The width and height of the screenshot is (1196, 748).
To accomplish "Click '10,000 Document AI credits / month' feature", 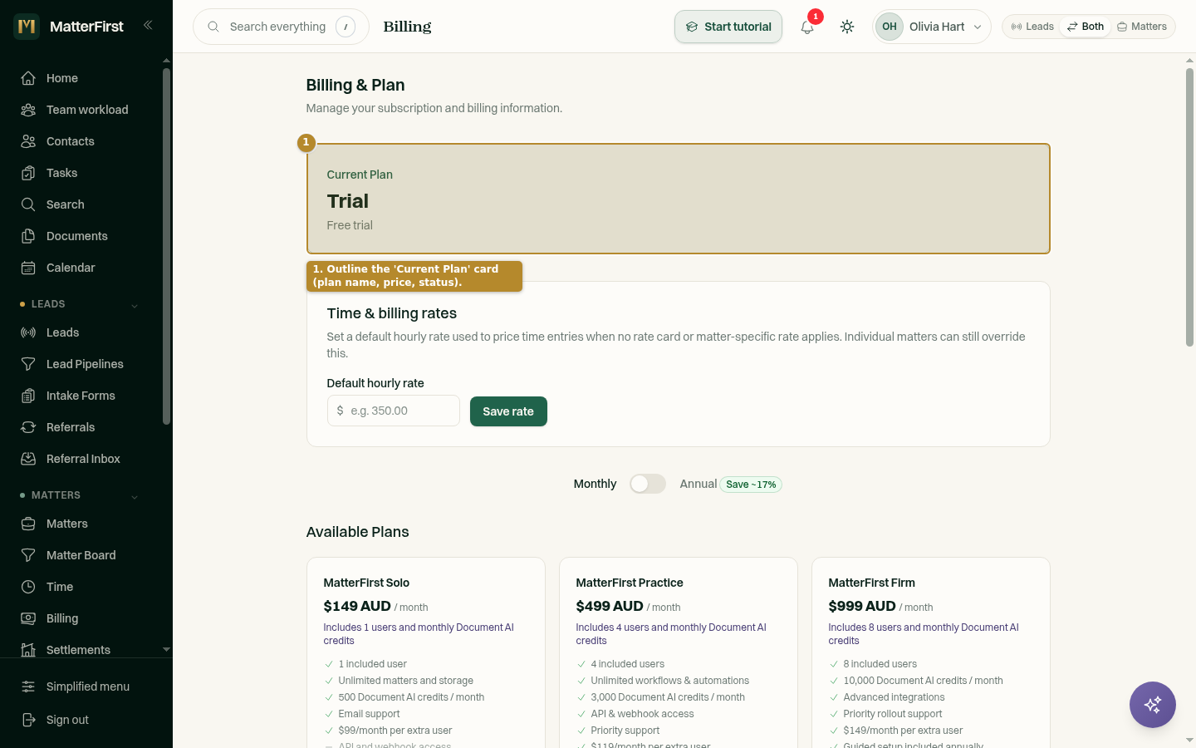I will (x=923, y=681).
